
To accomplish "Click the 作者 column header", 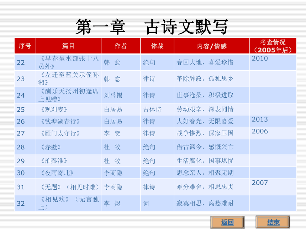I will coord(121,46).
